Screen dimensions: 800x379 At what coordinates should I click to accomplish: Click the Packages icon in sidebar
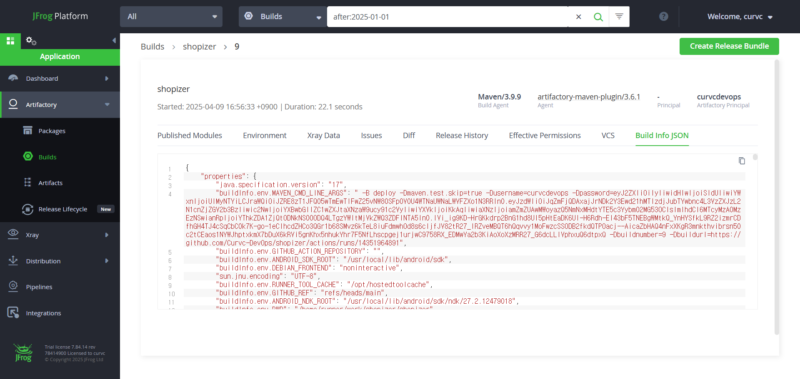pos(28,131)
